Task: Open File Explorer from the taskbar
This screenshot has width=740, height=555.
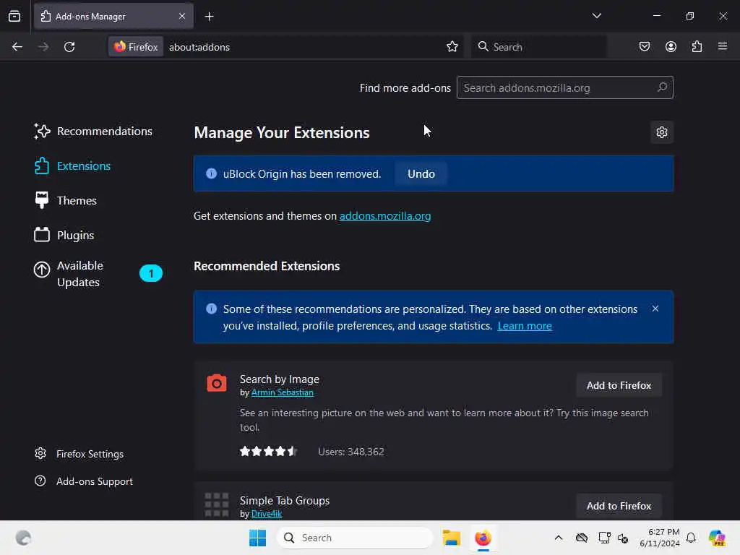Action: pos(451,538)
